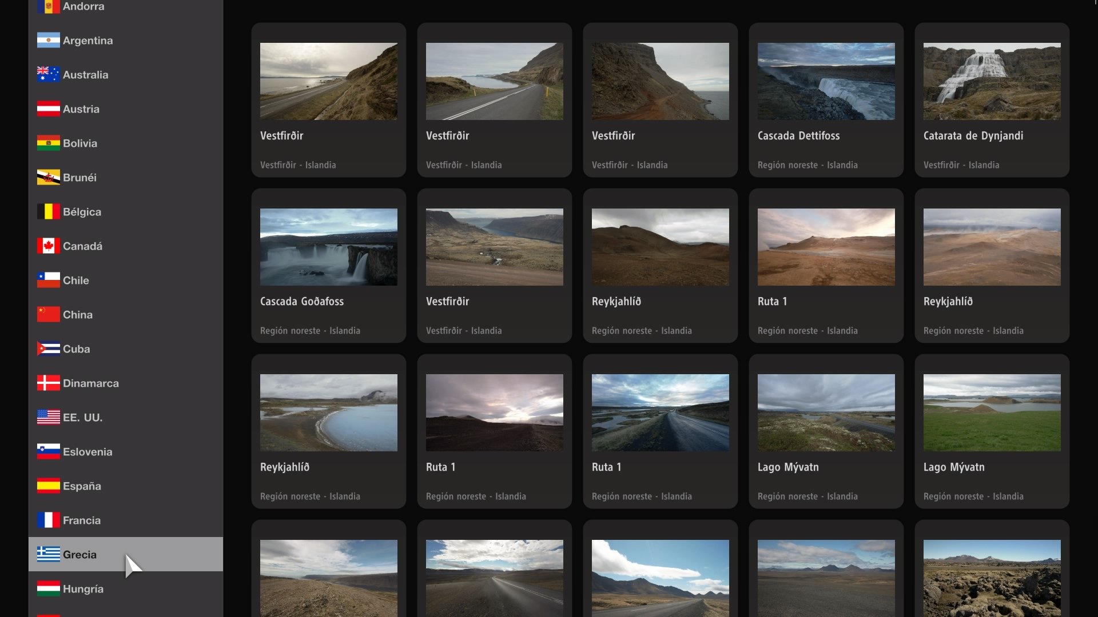Open Hungría from the country sidebar
Viewport: 1098px width, 617px height.
[x=83, y=589]
